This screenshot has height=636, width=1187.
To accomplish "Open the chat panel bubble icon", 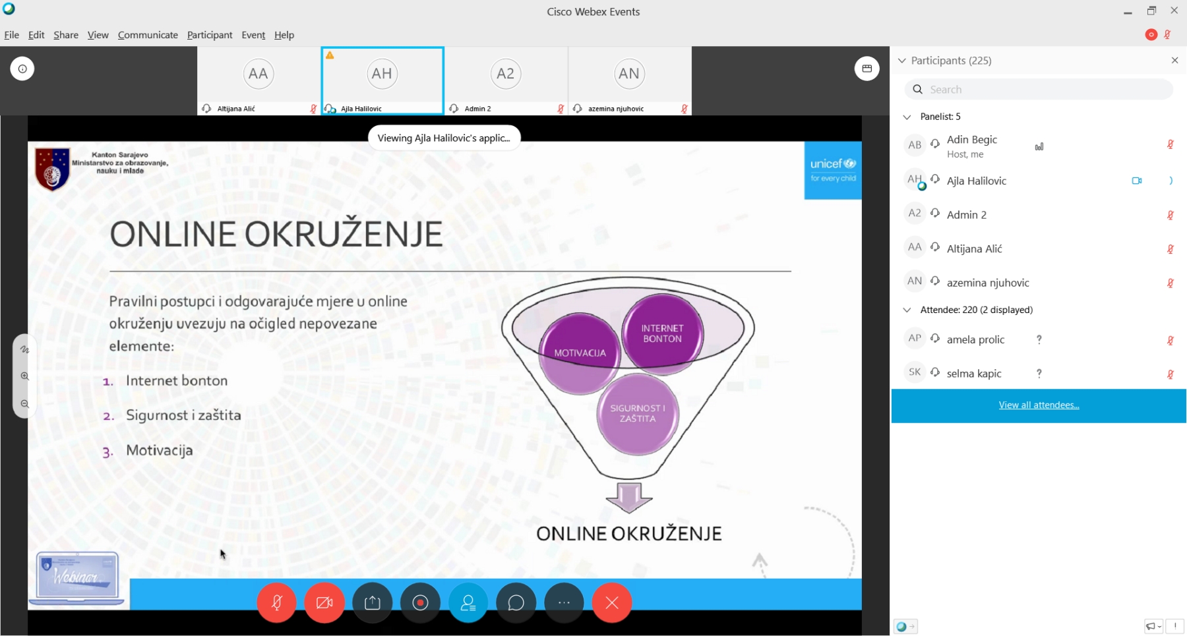I will point(516,602).
